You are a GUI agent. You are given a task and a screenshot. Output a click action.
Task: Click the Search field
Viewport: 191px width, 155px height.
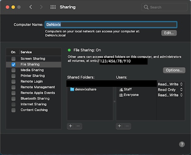click(165, 7)
